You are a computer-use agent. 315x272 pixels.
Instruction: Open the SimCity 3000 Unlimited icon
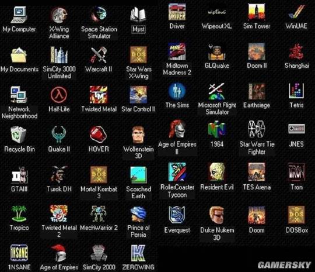[x=59, y=55]
